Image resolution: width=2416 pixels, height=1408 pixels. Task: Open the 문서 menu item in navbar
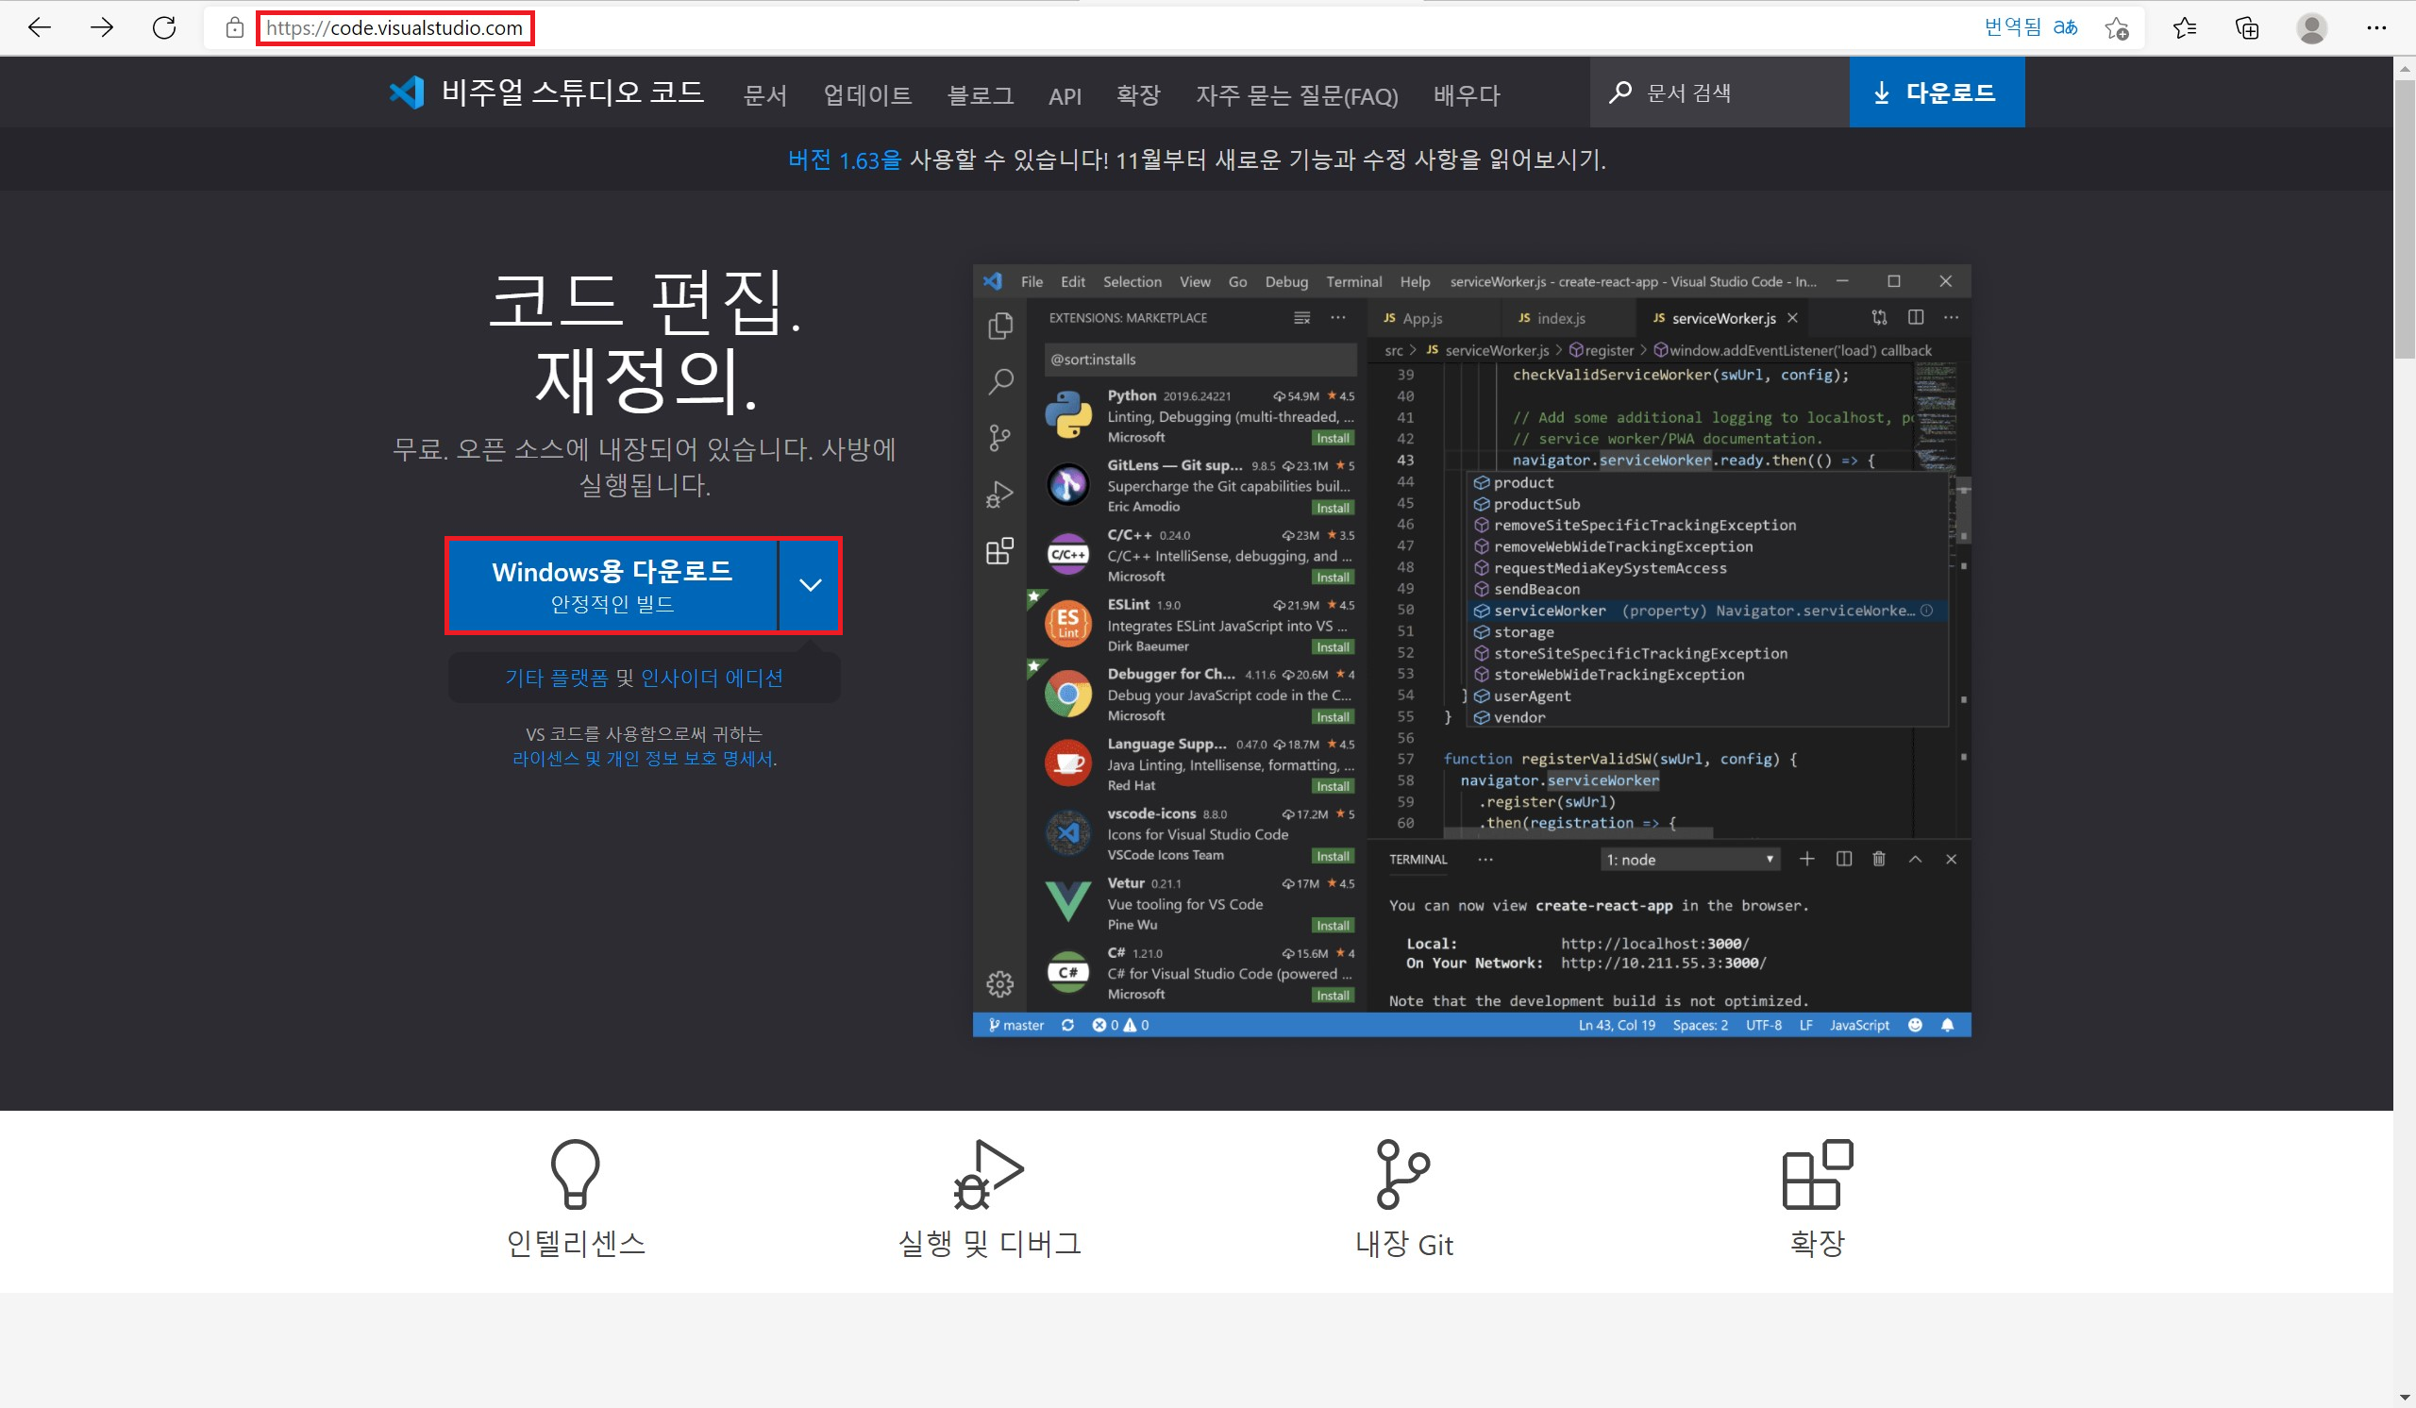[x=765, y=95]
